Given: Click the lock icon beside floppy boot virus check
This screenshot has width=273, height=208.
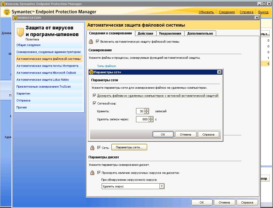Looking at the screenshot, I should pos(92,173).
